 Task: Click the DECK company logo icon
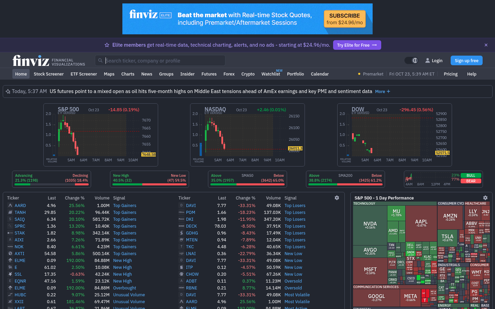[181, 226]
